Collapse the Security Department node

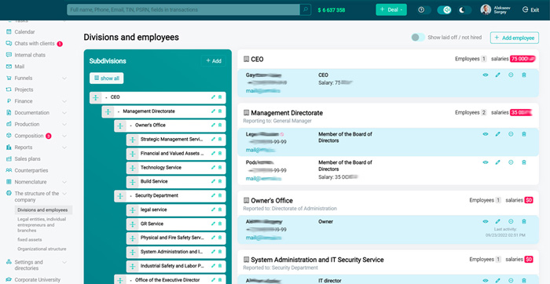point(131,196)
